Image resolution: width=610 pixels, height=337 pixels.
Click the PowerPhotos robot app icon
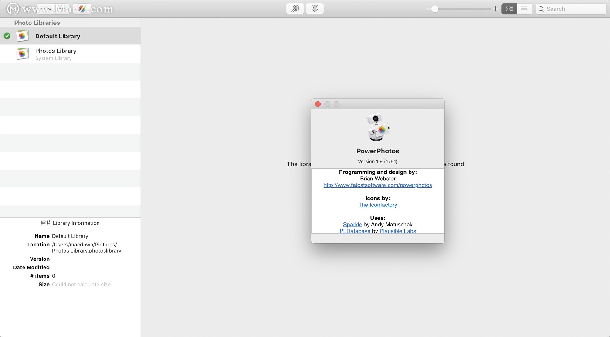coord(378,127)
